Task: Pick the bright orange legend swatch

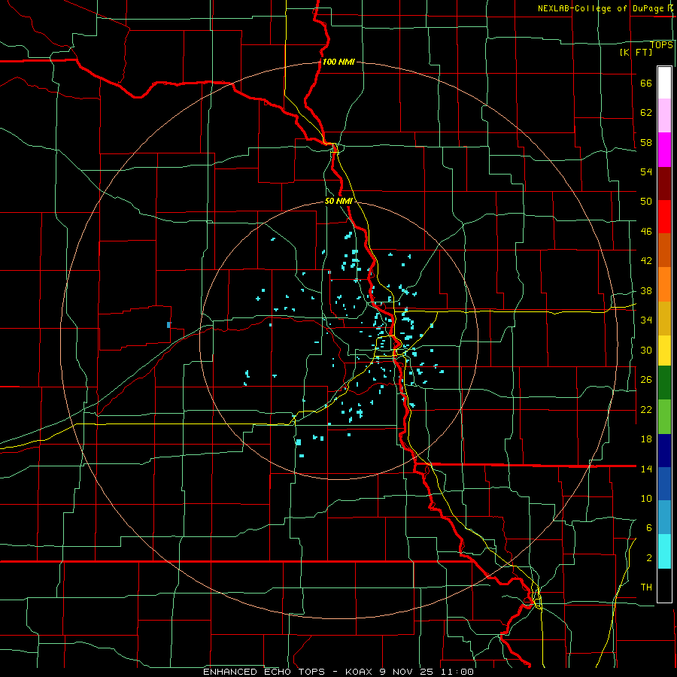Action: (664, 284)
